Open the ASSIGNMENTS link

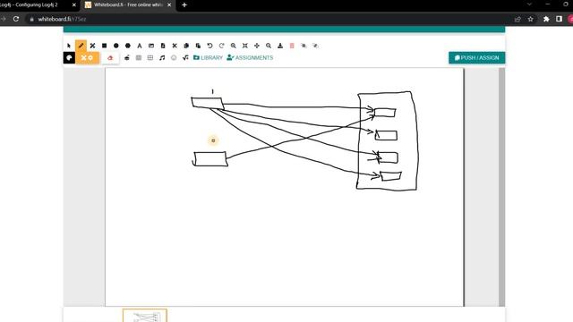point(250,57)
